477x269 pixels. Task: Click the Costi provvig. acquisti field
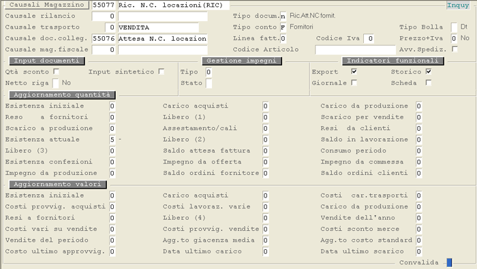[112, 207]
